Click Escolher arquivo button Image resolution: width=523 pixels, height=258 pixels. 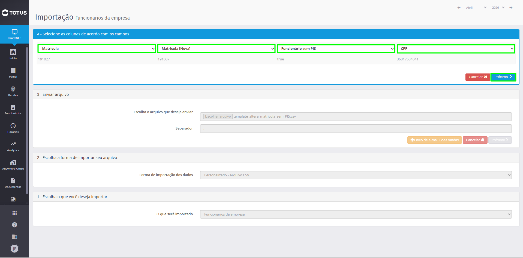coord(218,116)
